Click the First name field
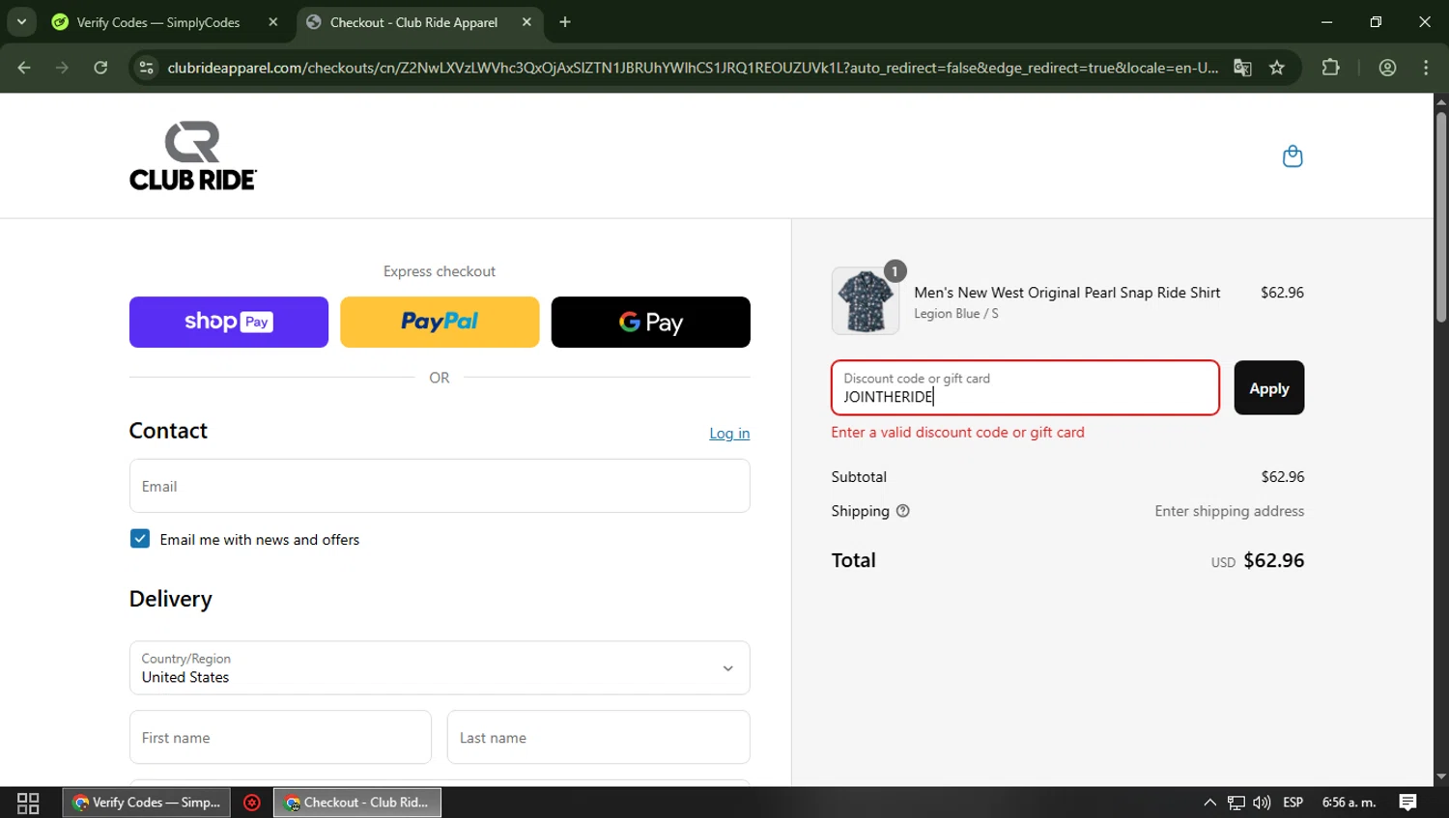1449x818 pixels. click(280, 737)
